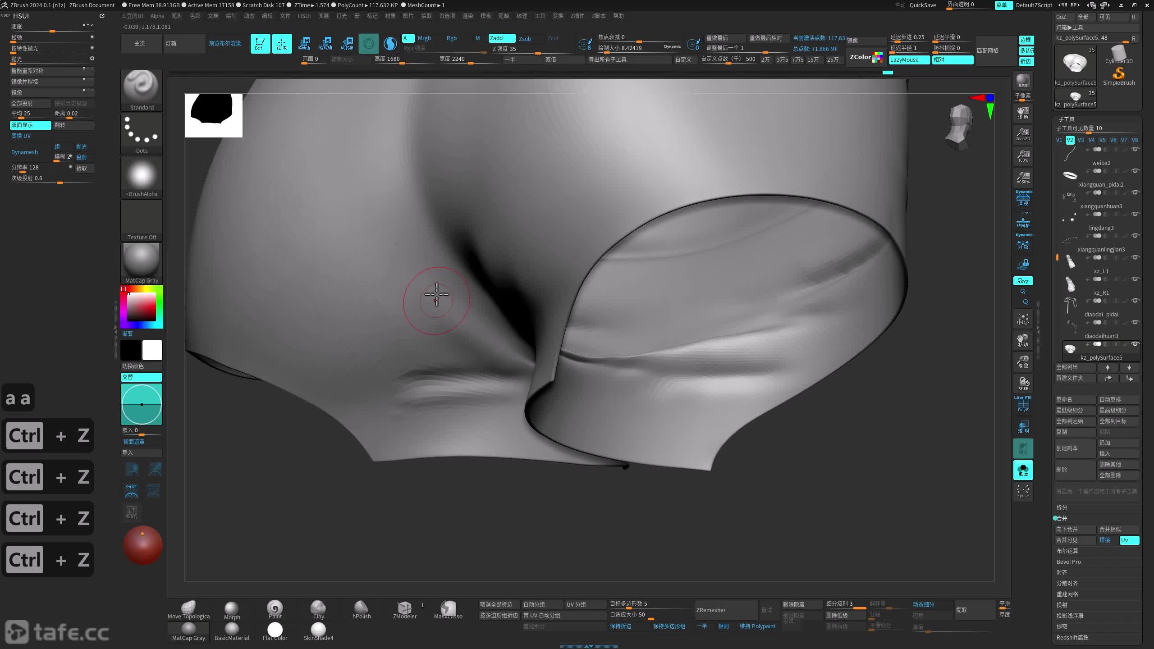
Task: Collapse the Merge (合并) section
Action: pos(1062,518)
